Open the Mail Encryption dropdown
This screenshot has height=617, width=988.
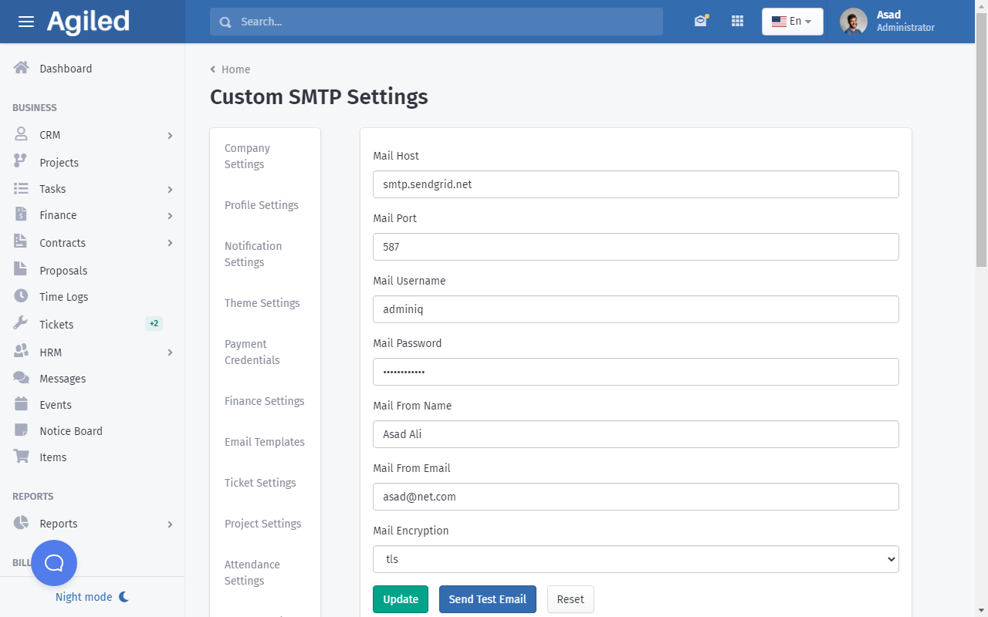635,559
